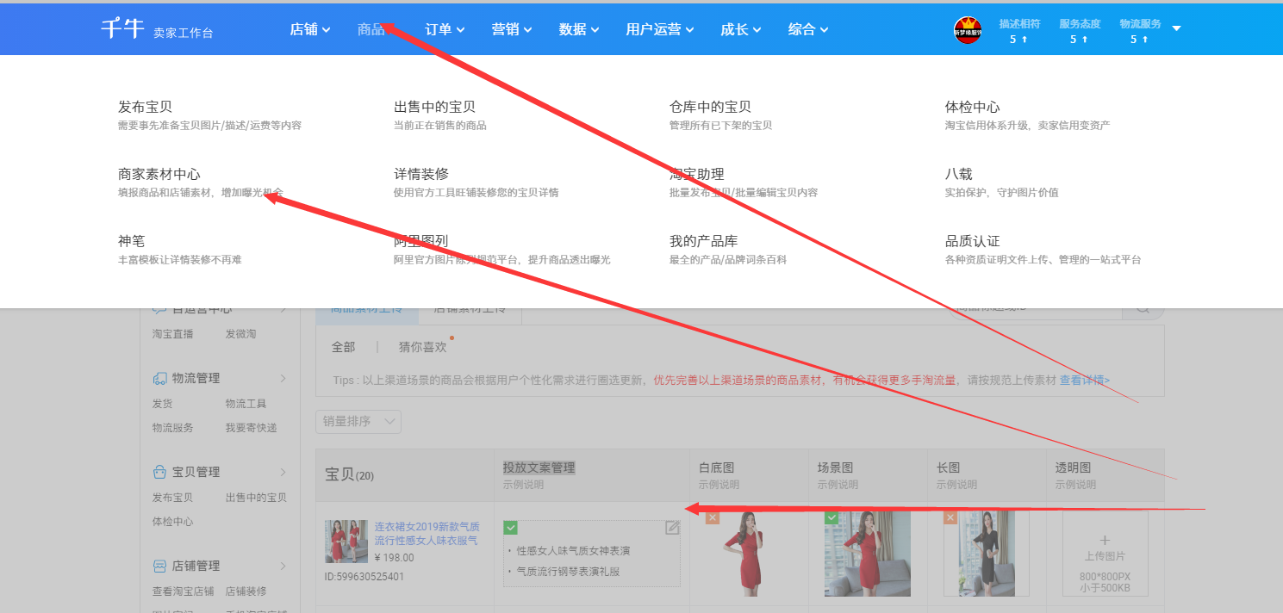Click the 宝贝管理 bag icon
The height and width of the screenshot is (613, 1283).
click(159, 473)
